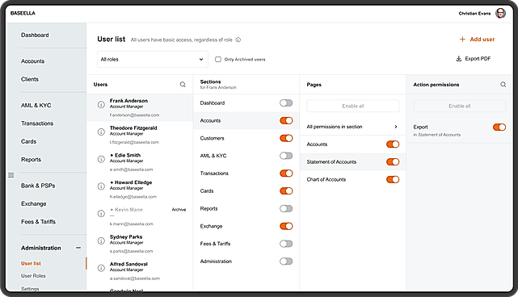This screenshot has width=518, height=297.
Task: Toggle the Export action permission
Action: point(499,127)
